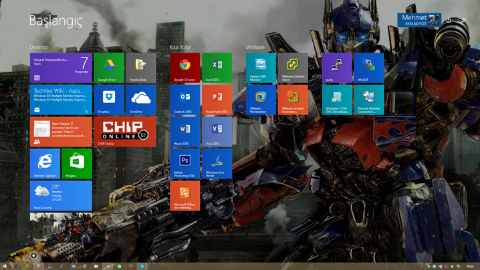480x270 pixels.
Task: Switch to Chrome on the taskbar
Action: tap(108, 267)
